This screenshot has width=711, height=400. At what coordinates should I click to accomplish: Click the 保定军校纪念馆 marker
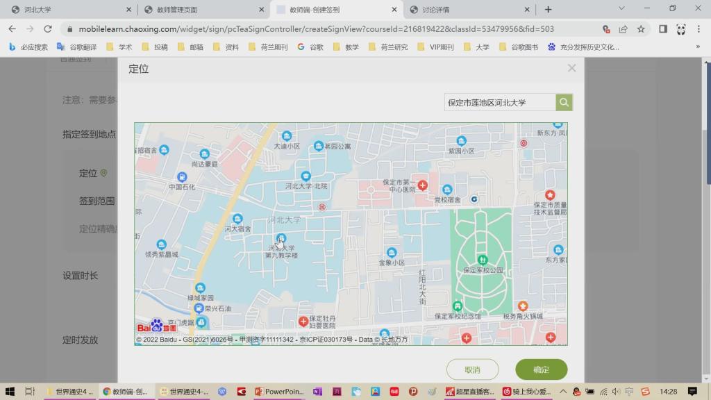[x=458, y=306]
